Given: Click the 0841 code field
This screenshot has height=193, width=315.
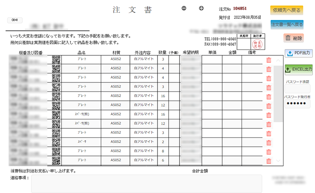Looking at the screenshot, I should [15, 20].
